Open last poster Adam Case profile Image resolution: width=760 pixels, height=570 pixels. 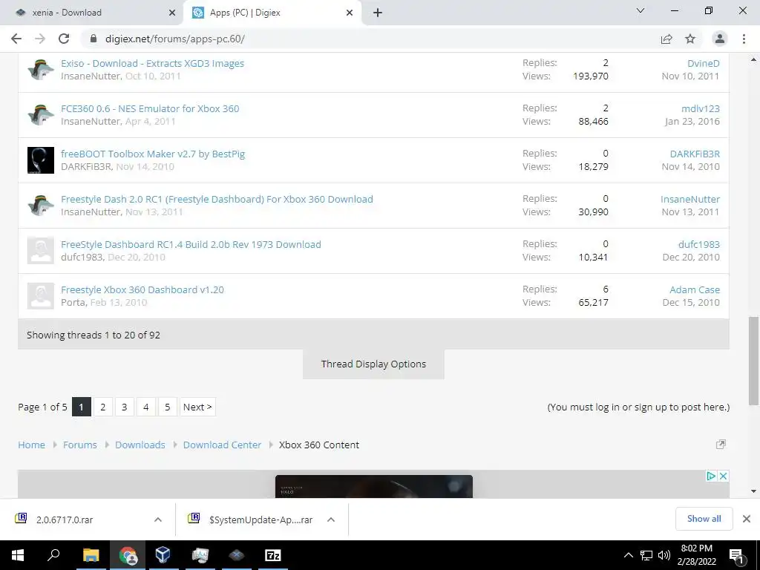tap(695, 290)
